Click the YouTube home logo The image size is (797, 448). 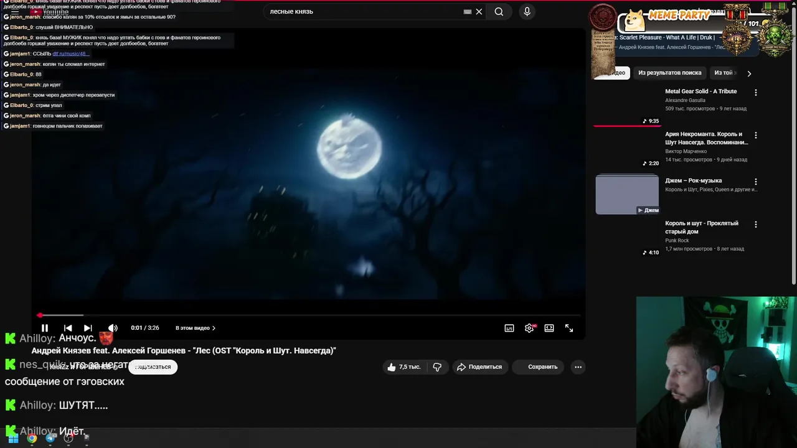pyautogui.click(x=50, y=12)
